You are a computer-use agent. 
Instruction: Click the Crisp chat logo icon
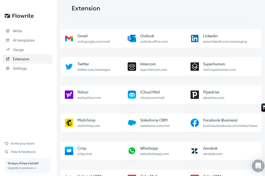point(69,151)
